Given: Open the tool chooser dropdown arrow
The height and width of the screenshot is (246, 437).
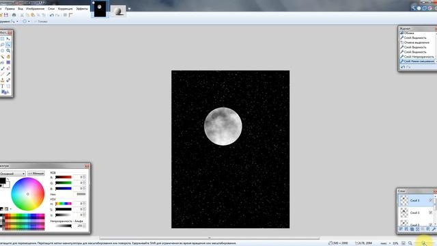Looking at the screenshot, I should pyautogui.click(x=17, y=21).
